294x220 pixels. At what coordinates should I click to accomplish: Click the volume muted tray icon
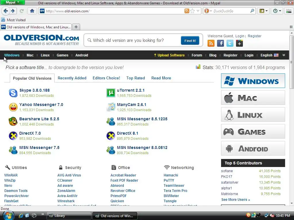[272, 216]
